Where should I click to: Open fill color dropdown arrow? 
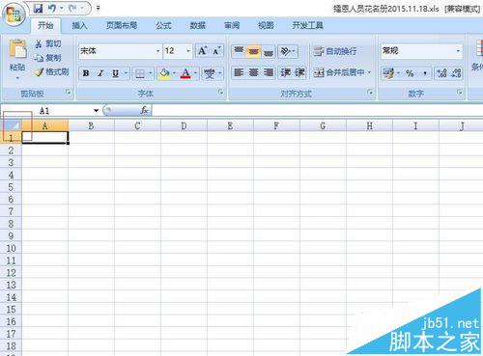tap(174, 73)
